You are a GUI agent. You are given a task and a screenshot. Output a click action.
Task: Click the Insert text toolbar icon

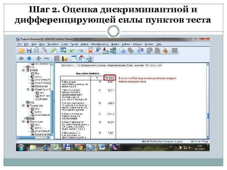tap(89, 59)
